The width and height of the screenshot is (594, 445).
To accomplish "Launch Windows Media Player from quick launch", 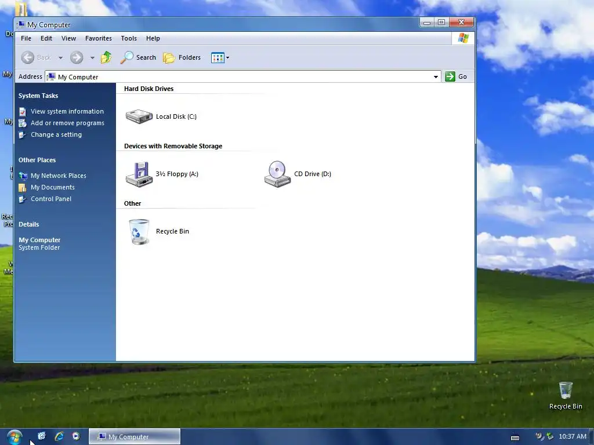I will pyautogui.click(x=76, y=436).
